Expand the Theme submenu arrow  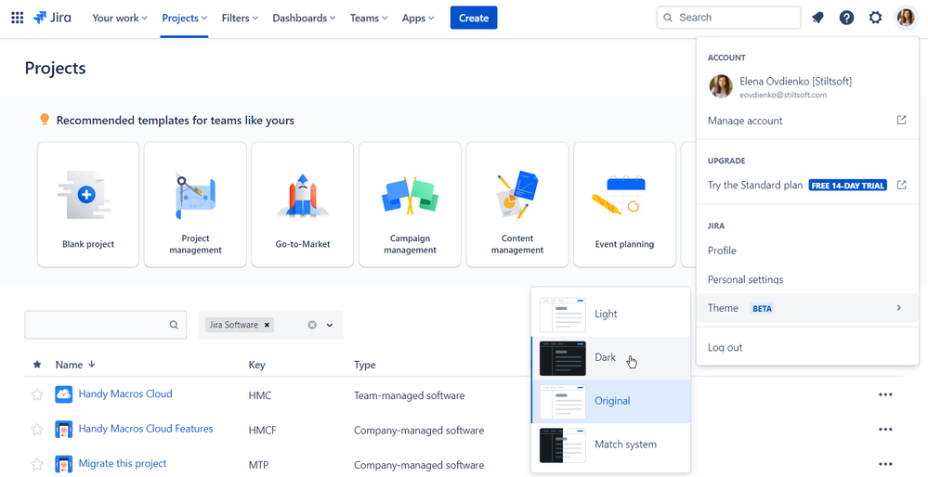898,308
